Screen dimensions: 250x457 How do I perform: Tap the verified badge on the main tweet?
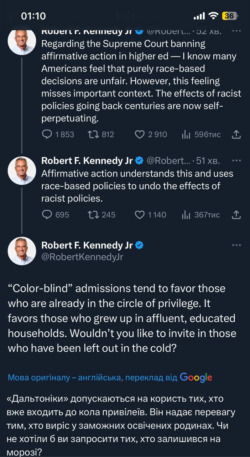coord(139,245)
